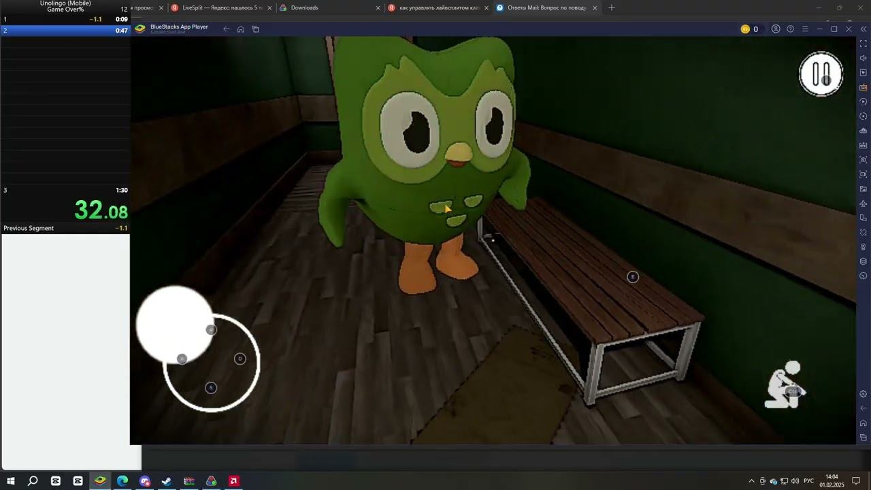Collapse the BlueStacks side toolbar
The width and height of the screenshot is (871, 490).
click(x=864, y=29)
